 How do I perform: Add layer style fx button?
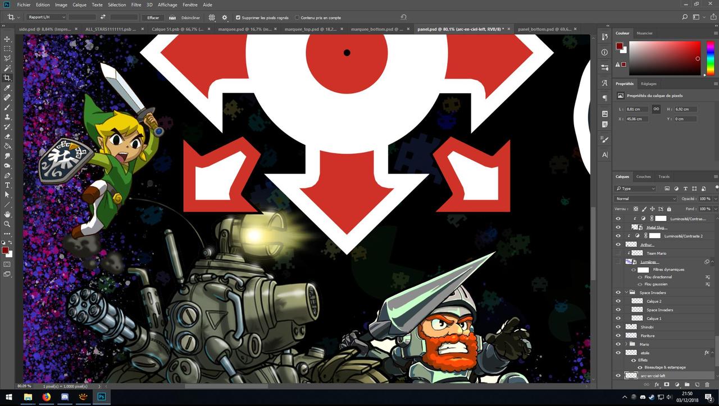point(656,385)
